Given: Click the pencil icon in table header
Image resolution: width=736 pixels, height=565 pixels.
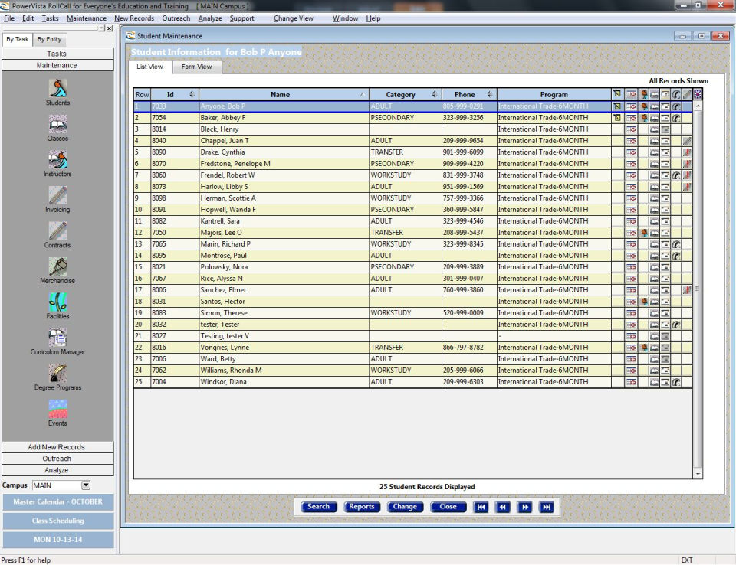Looking at the screenshot, I should coord(687,94).
